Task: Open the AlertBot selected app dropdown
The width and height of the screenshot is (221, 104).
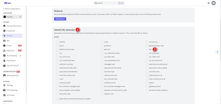Action: pos(12,17)
